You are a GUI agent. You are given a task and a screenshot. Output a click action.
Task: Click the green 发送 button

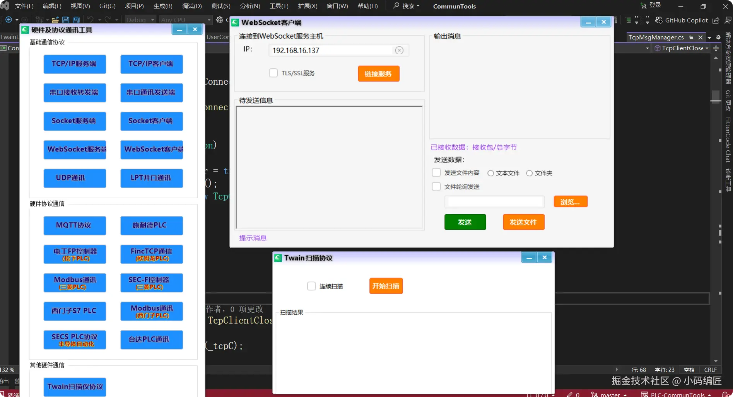coord(465,222)
